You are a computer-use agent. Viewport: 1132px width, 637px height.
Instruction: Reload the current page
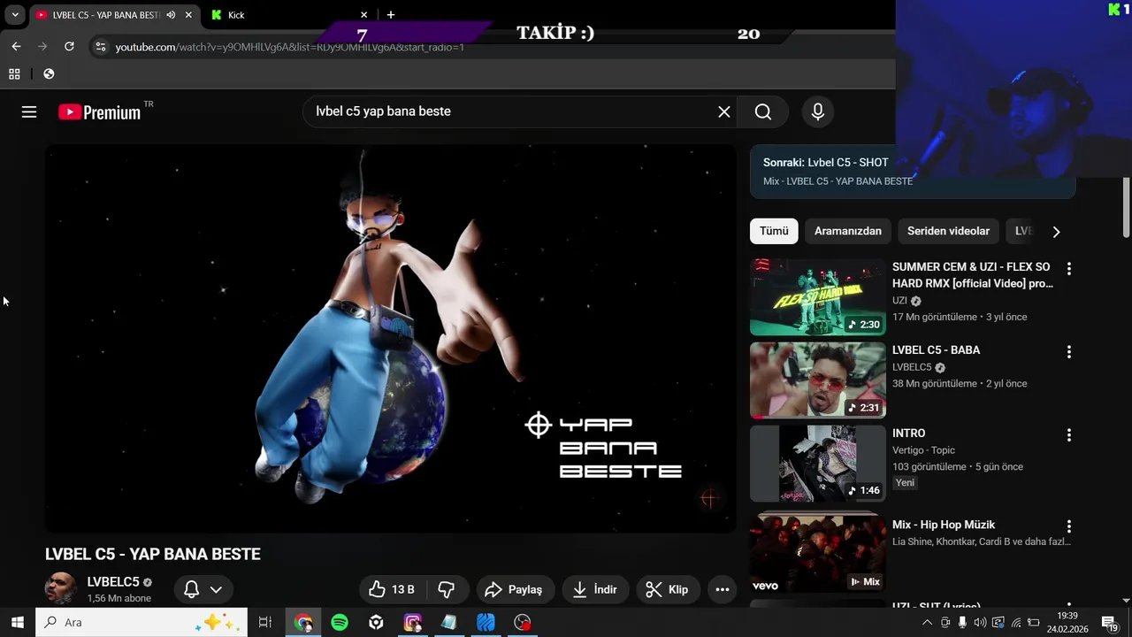click(x=69, y=46)
